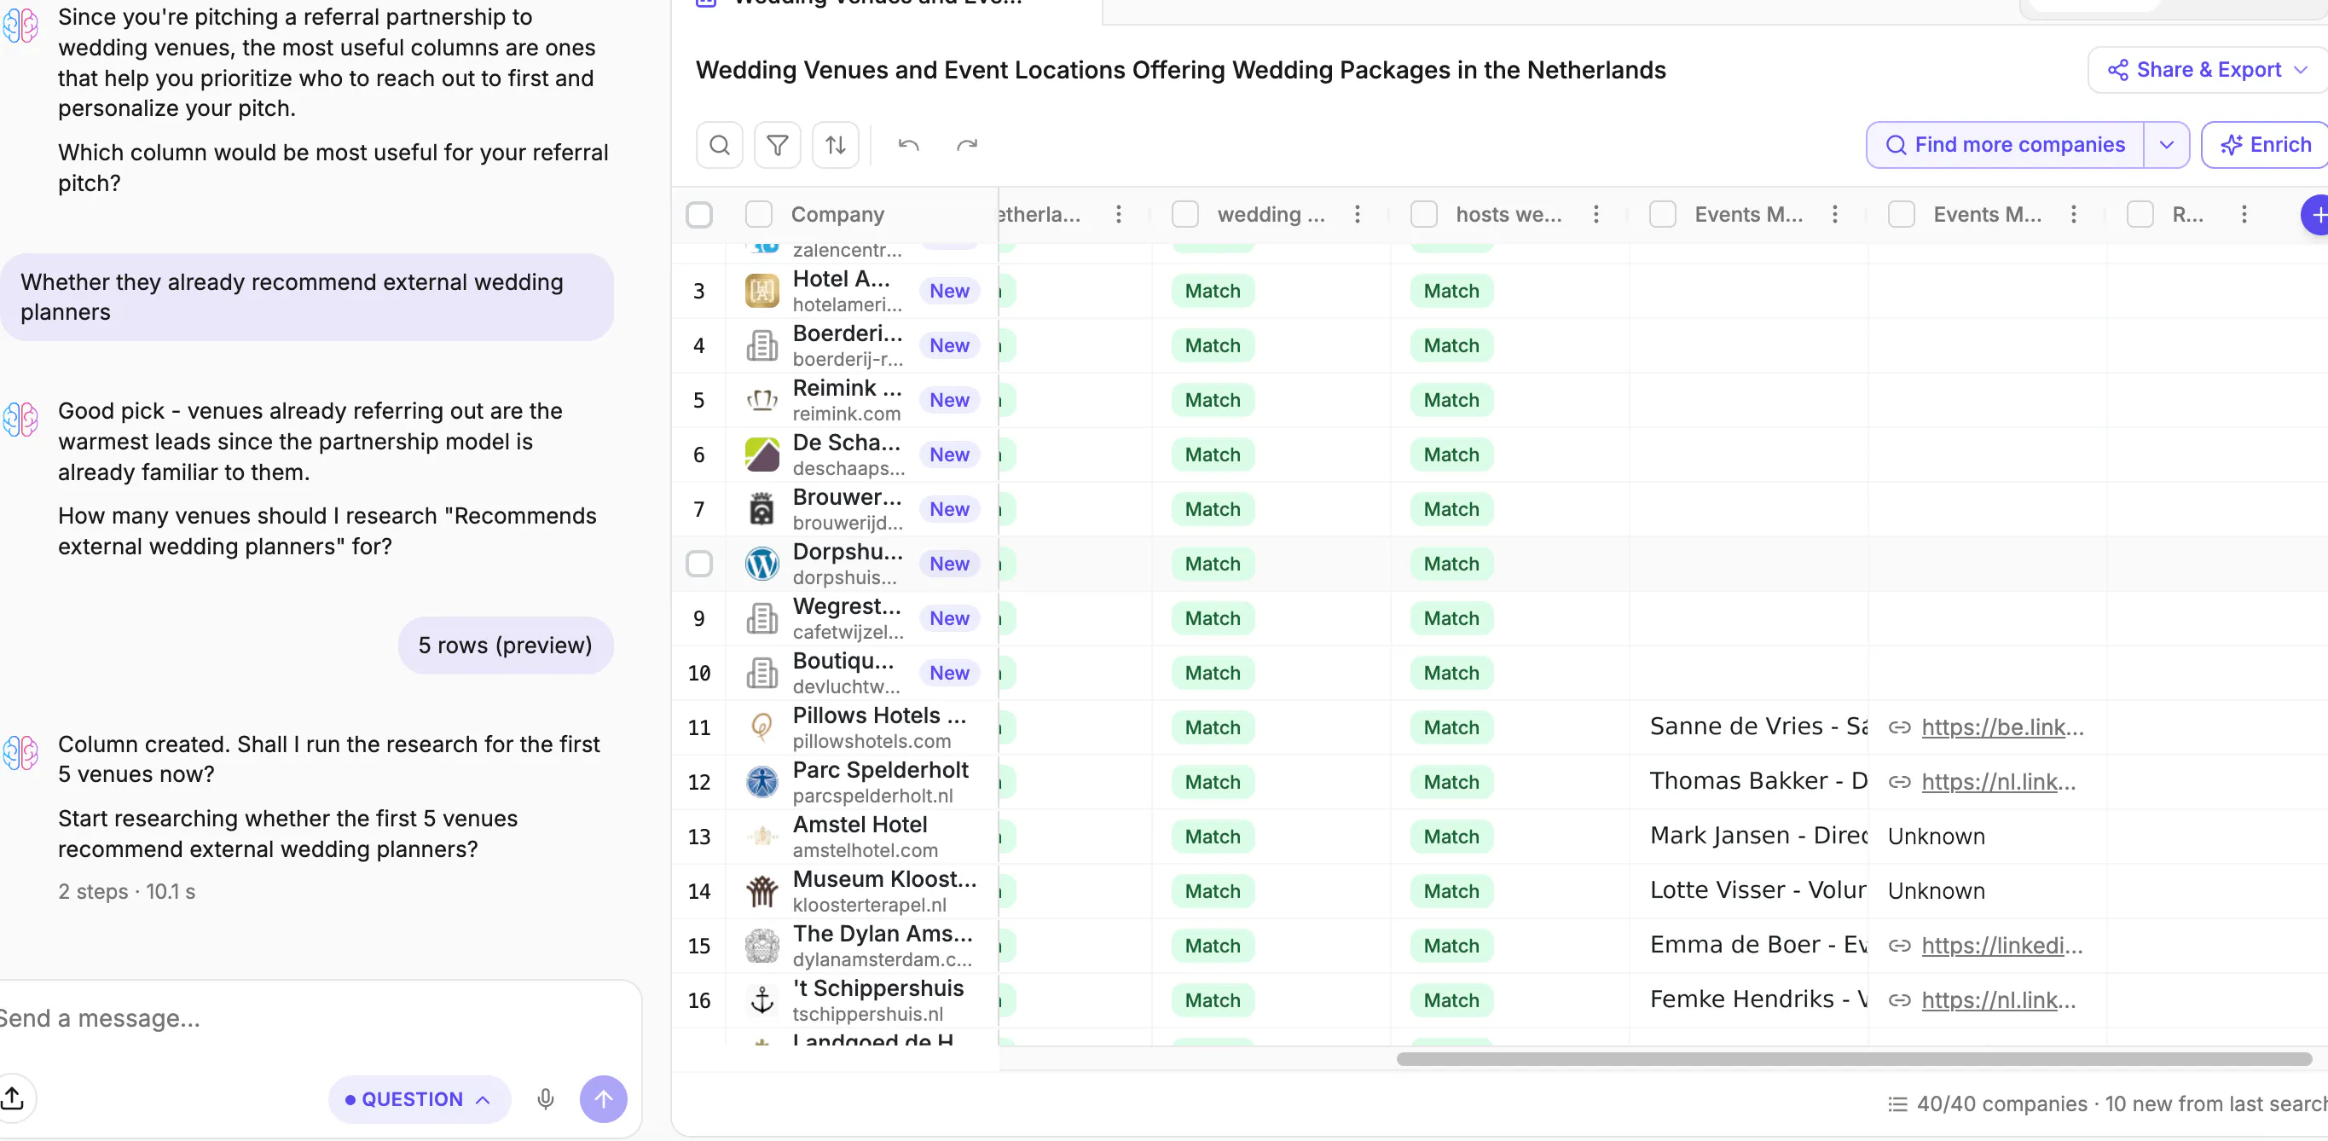
Task: Open the sort arrows icon
Action: point(835,145)
